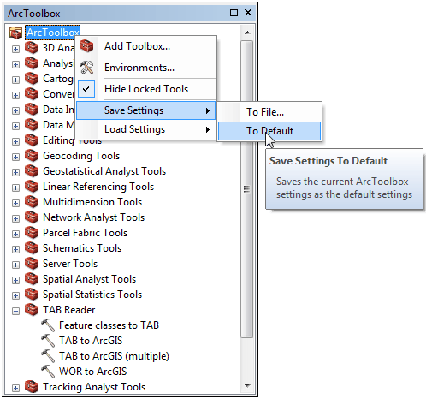Open TAB to ArcGIS (multiple) tool
Screen dimensions: 426x399
click(x=114, y=356)
